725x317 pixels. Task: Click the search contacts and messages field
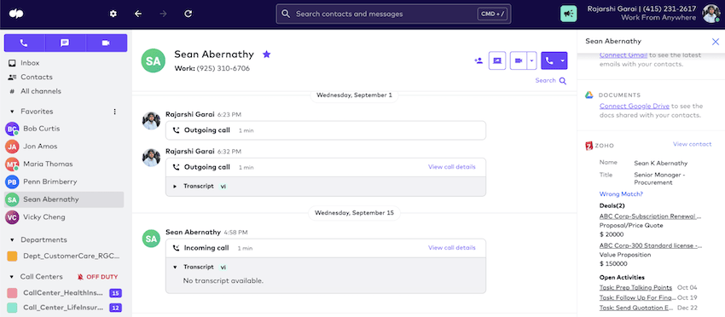(x=393, y=14)
